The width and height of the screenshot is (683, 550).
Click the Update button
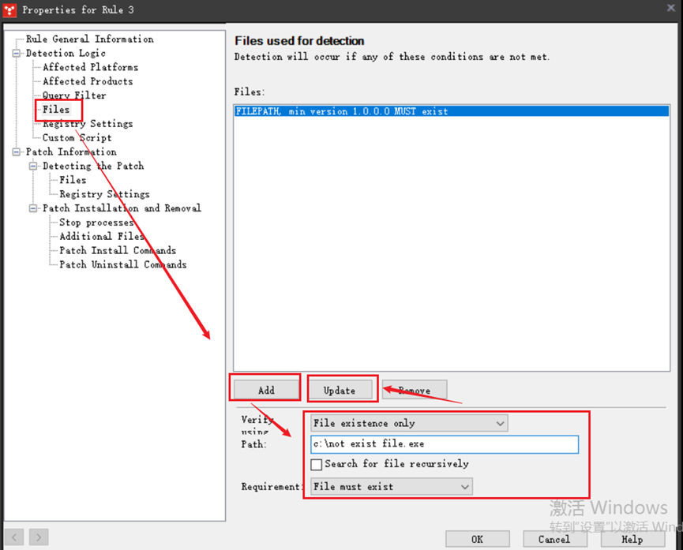pyautogui.click(x=340, y=390)
